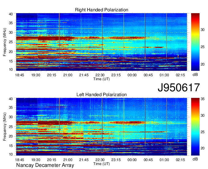The width and height of the screenshot is (208, 169).
Task: Click the 00:45 time tick on Right Handed plot
Action: (148, 75)
